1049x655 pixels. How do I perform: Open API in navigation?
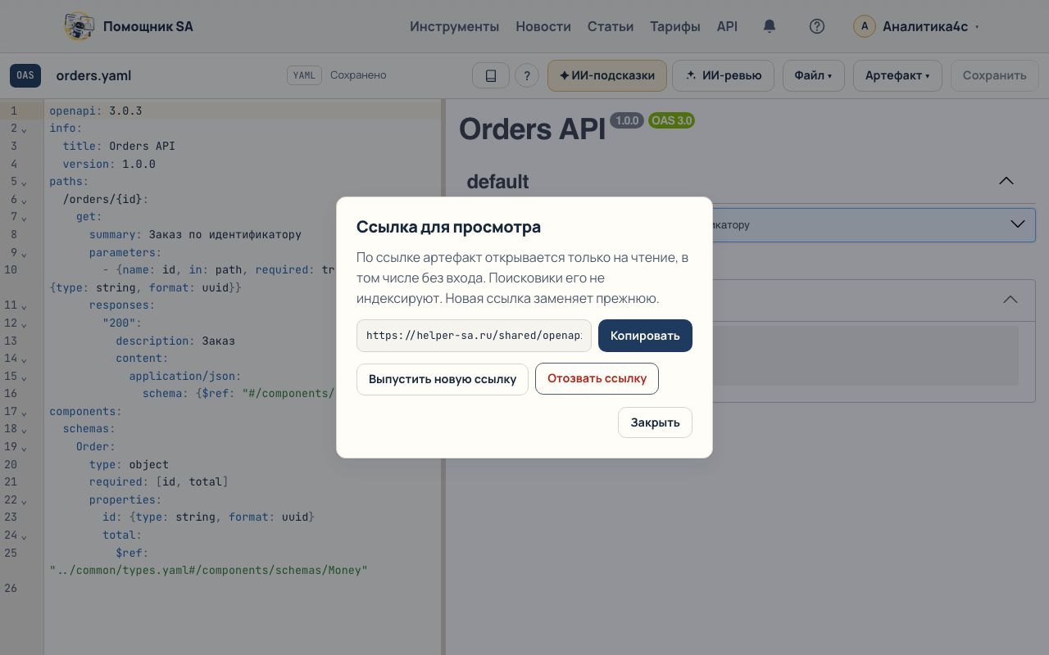727,26
